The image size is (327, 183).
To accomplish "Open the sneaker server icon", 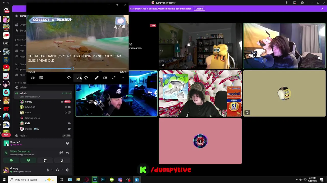I will coord(6,125).
